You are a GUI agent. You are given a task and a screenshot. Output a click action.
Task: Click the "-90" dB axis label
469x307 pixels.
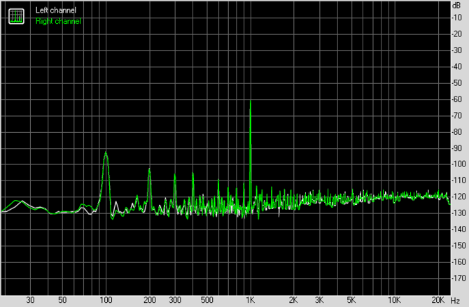[x=458, y=148]
